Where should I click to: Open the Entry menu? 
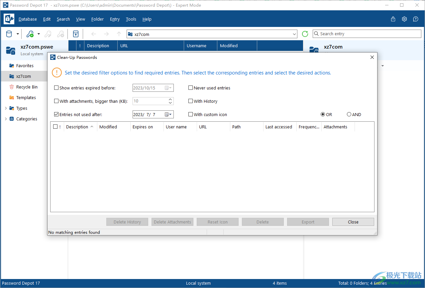115,19
